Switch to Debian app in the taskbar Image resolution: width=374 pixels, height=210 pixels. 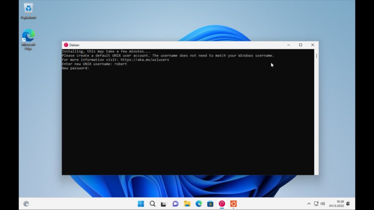222,204
